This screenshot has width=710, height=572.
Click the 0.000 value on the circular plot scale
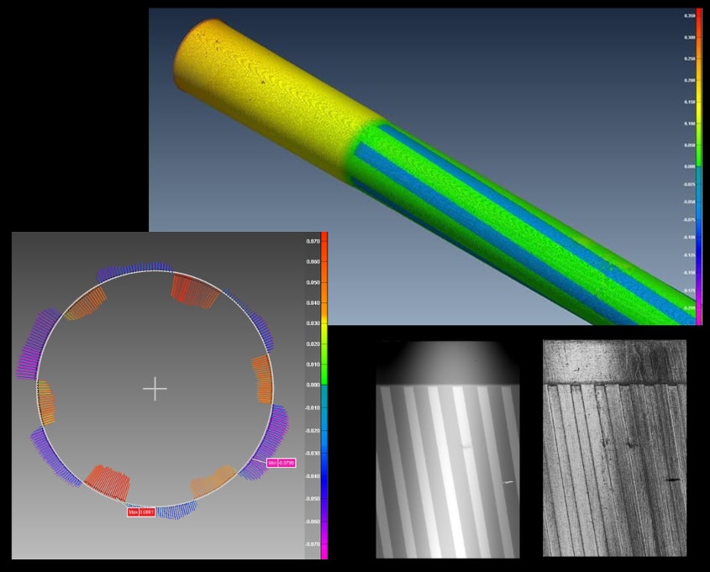pyautogui.click(x=313, y=385)
